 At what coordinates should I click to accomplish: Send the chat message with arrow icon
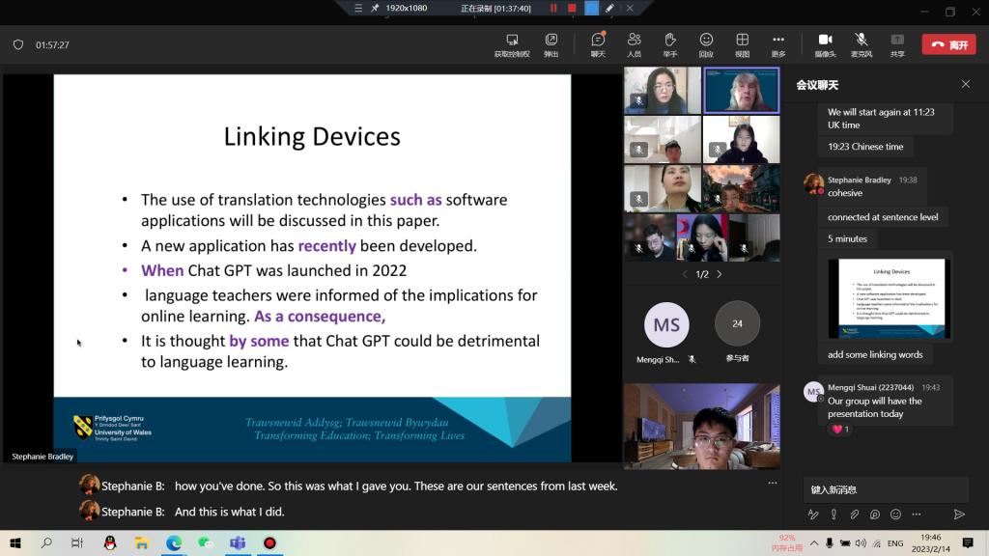tap(959, 514)
